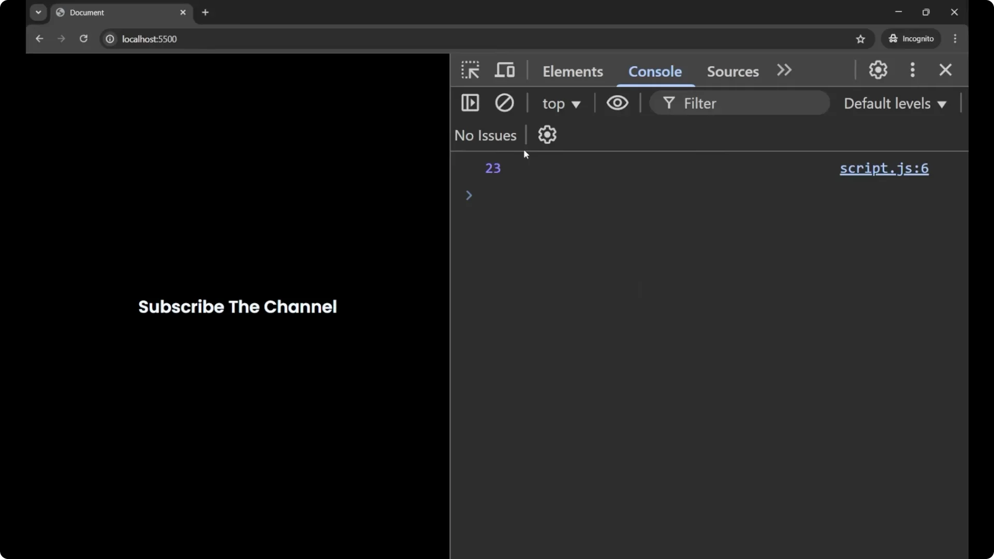Toggle the device toolbar
The height and width of the screenshot is (559, 994).
(505, 70)
